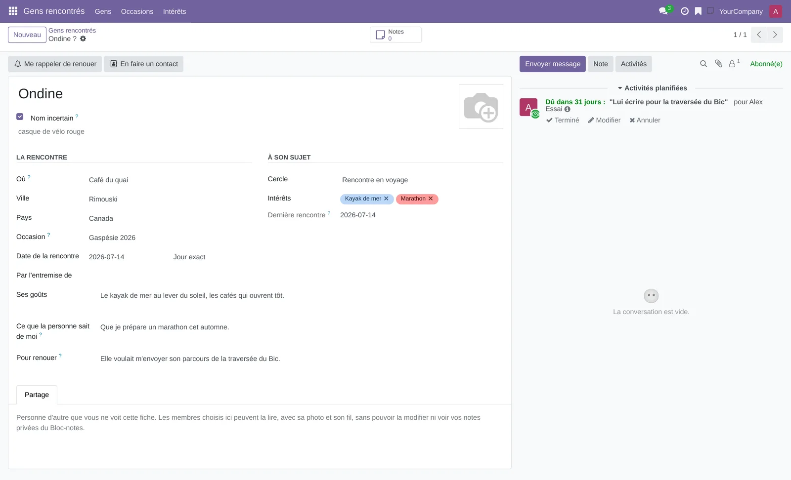This screenshot has height=480, width=791.
Task: Open the Notes stat button
Action: pos(395,35)
